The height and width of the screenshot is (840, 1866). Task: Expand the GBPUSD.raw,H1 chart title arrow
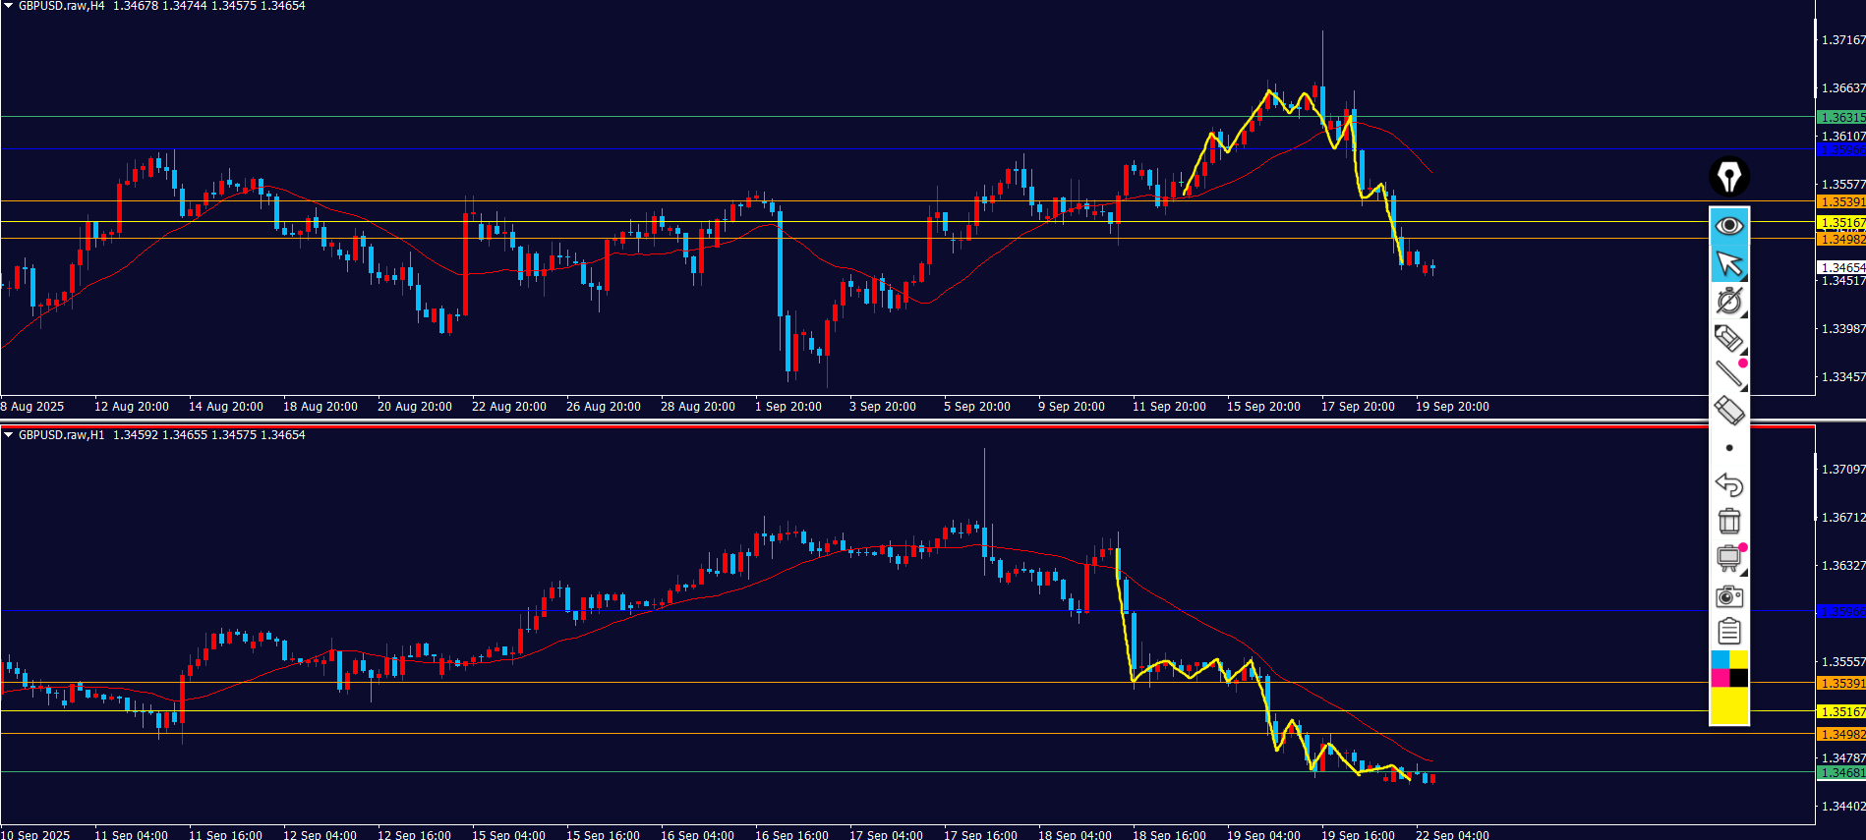click(x=8, y=435)
